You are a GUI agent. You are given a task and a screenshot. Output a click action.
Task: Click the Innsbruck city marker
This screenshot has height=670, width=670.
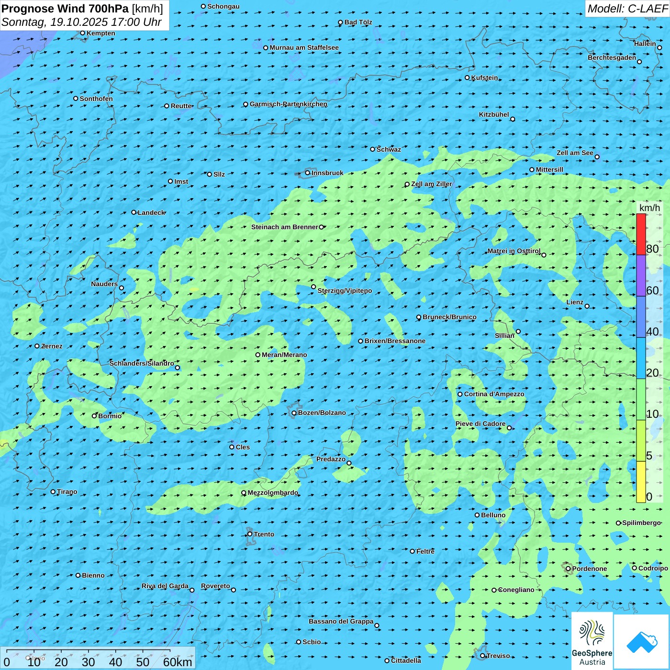click(x=308, y=173)
